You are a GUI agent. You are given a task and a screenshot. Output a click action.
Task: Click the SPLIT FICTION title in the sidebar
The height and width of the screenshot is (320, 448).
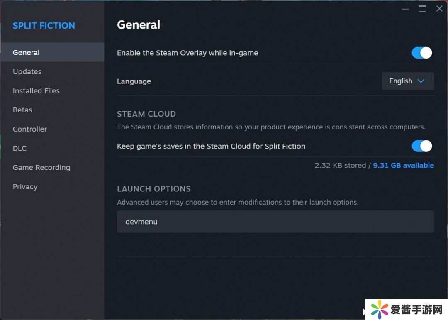pyautogui.click(x=44, y=26)
